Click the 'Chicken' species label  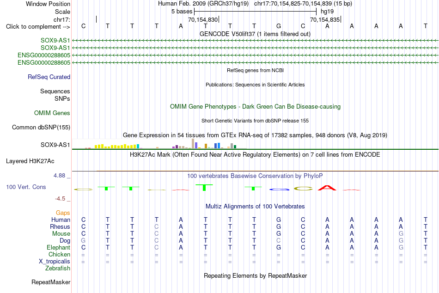(x=59, y=254)
